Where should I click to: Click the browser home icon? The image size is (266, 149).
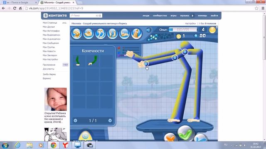coord(20,8)
